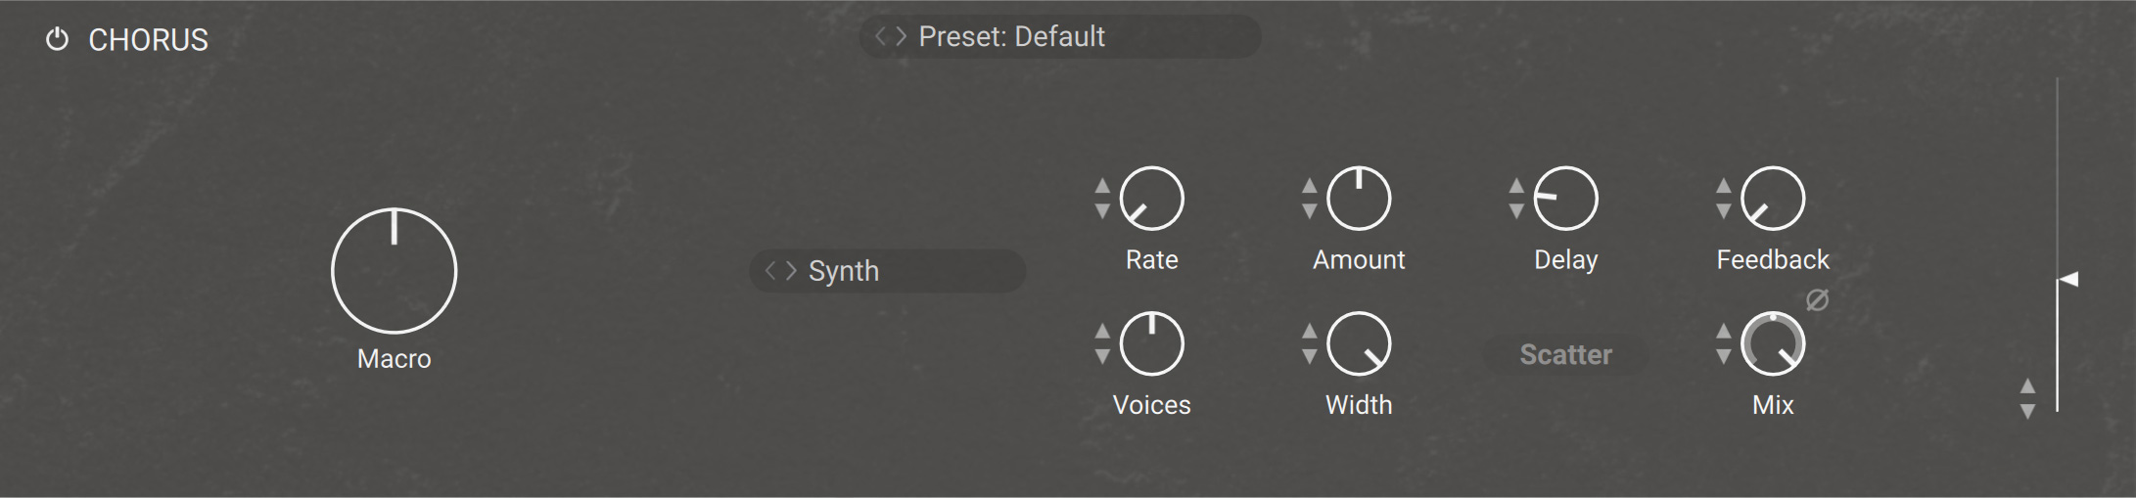The image size is (2136, 498).
Task: Click the Width knob
Action: (x=1359, y=343)
